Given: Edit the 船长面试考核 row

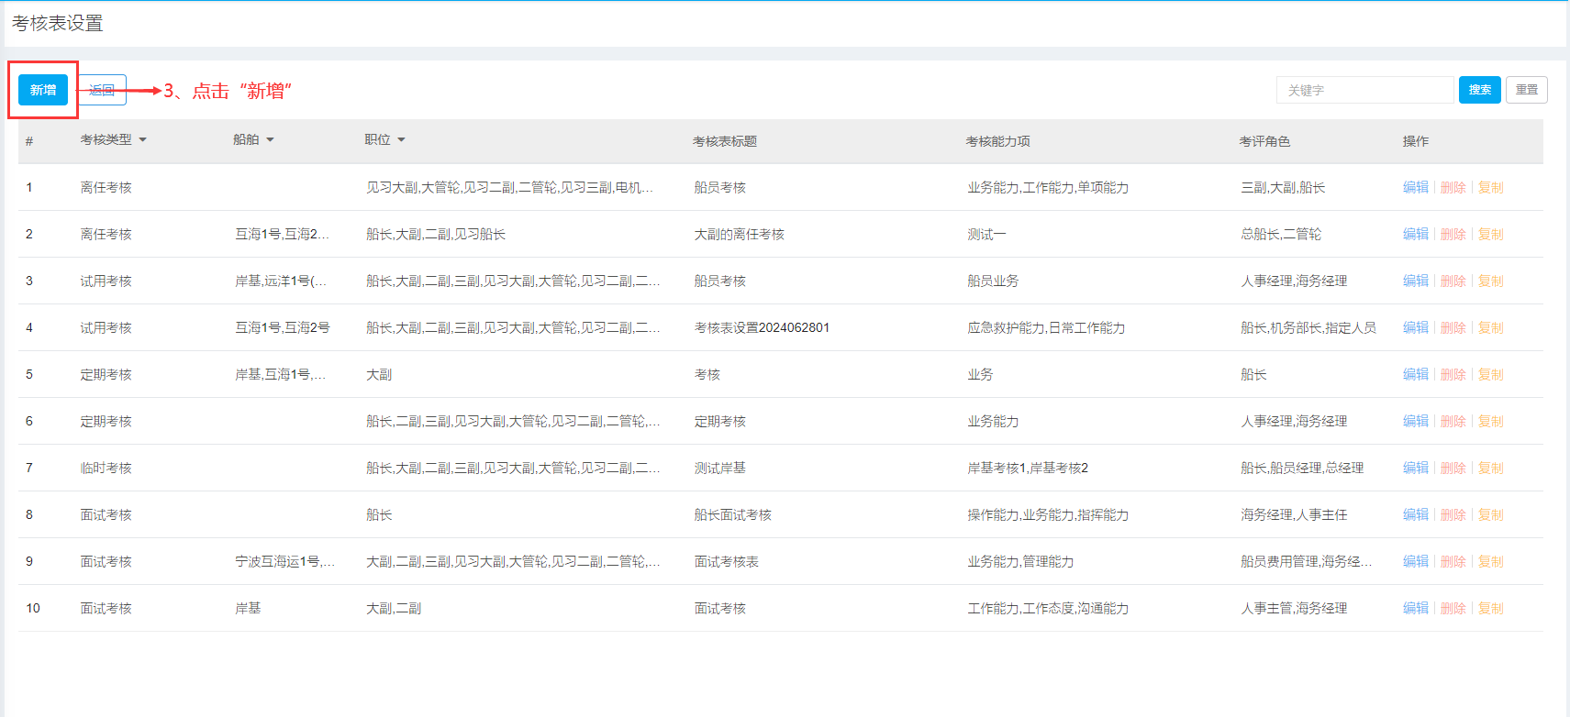Looking at the screenshot, I should 1415,514.
